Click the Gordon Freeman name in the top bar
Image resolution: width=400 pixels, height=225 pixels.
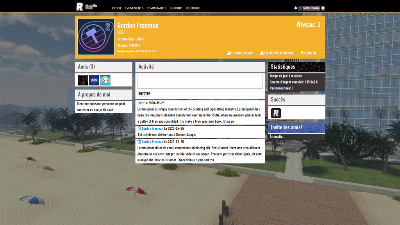[311, 8]
